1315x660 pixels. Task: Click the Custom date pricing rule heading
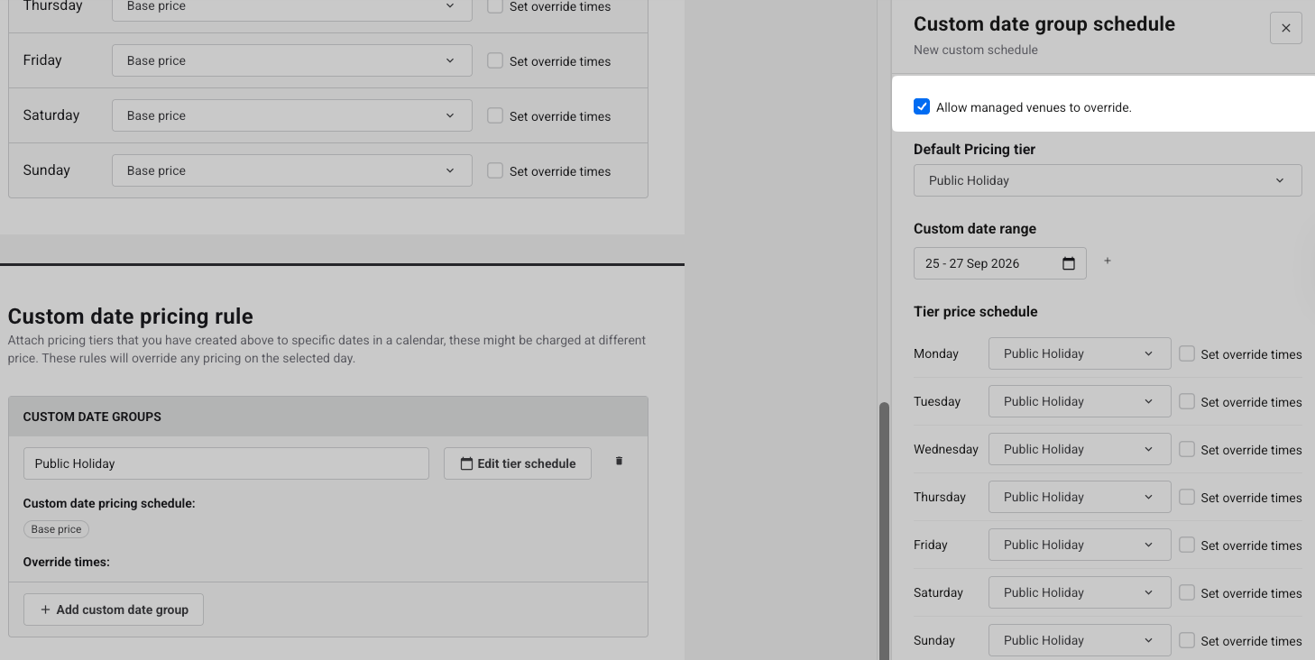(131, 316)
